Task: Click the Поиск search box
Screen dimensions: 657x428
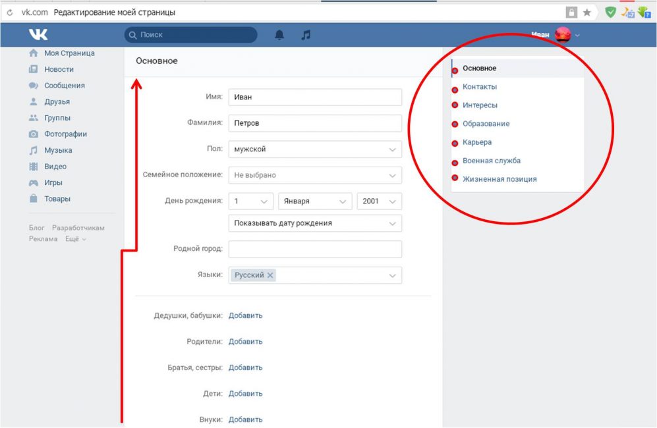Action: click(191, 35)
